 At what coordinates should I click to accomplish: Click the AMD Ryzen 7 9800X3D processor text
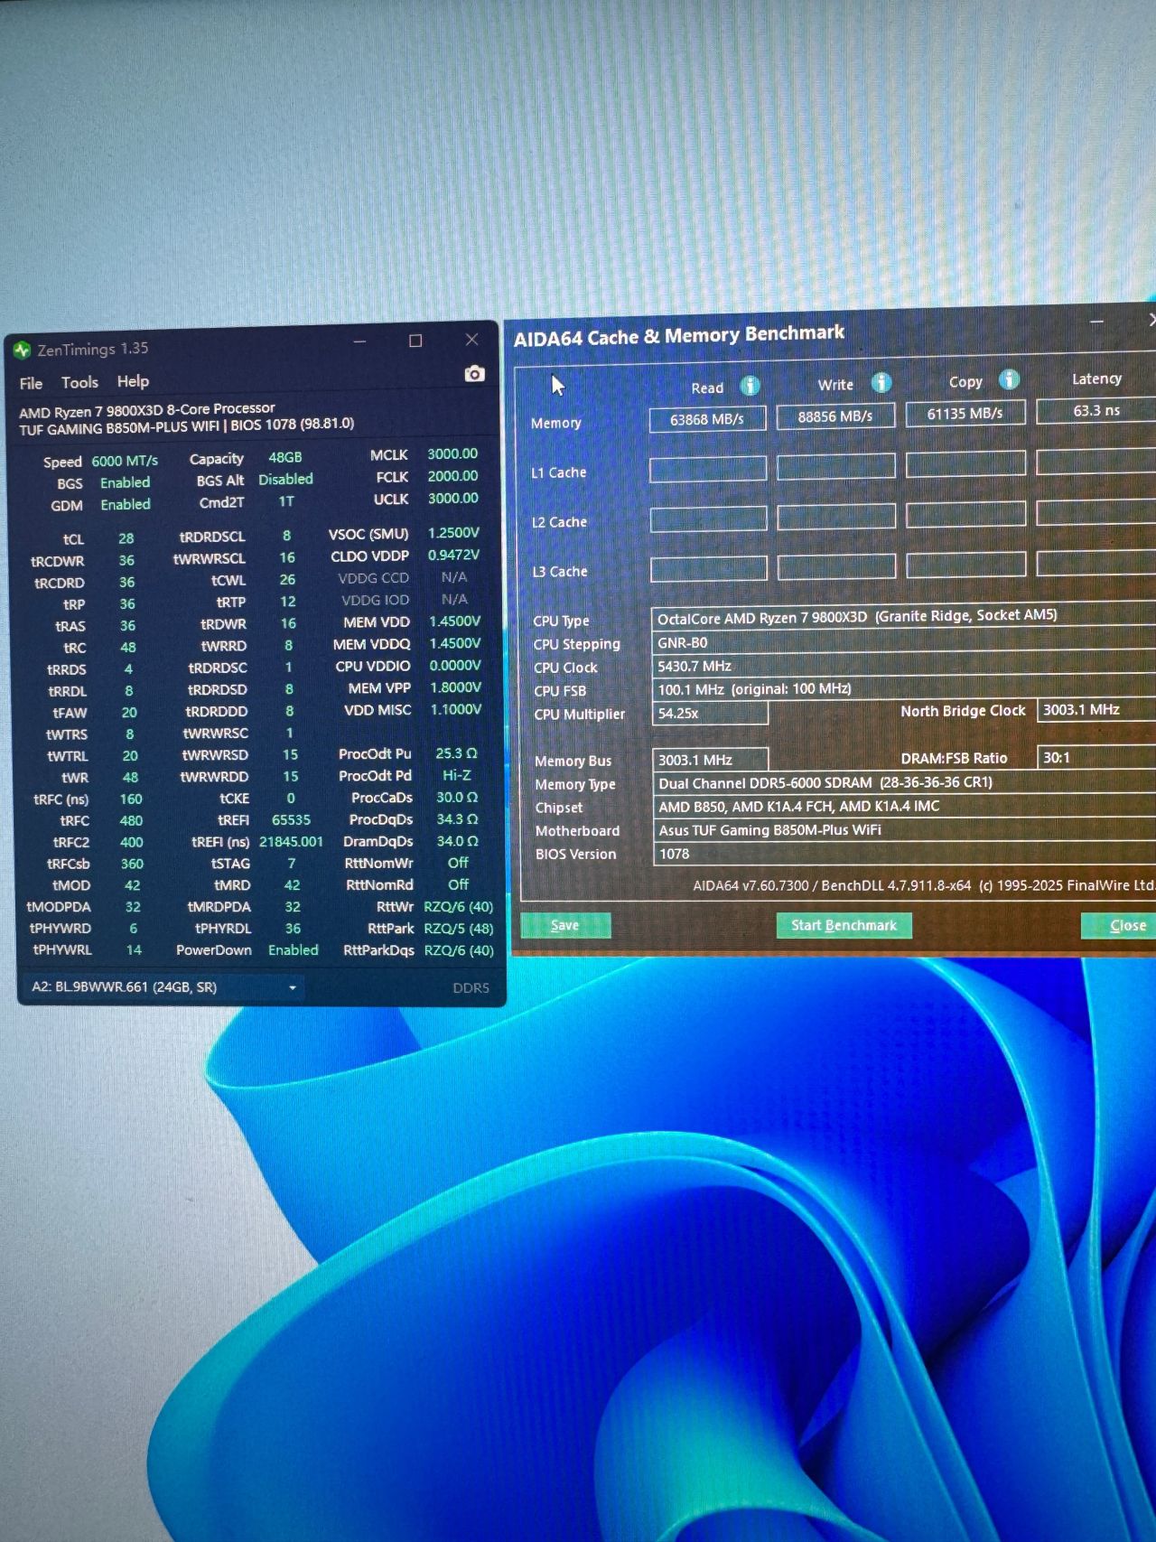pos(147,409)
